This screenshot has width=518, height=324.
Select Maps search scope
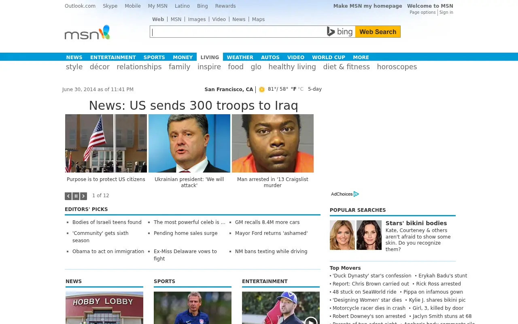pyautogui.click(x=259, y=19)
